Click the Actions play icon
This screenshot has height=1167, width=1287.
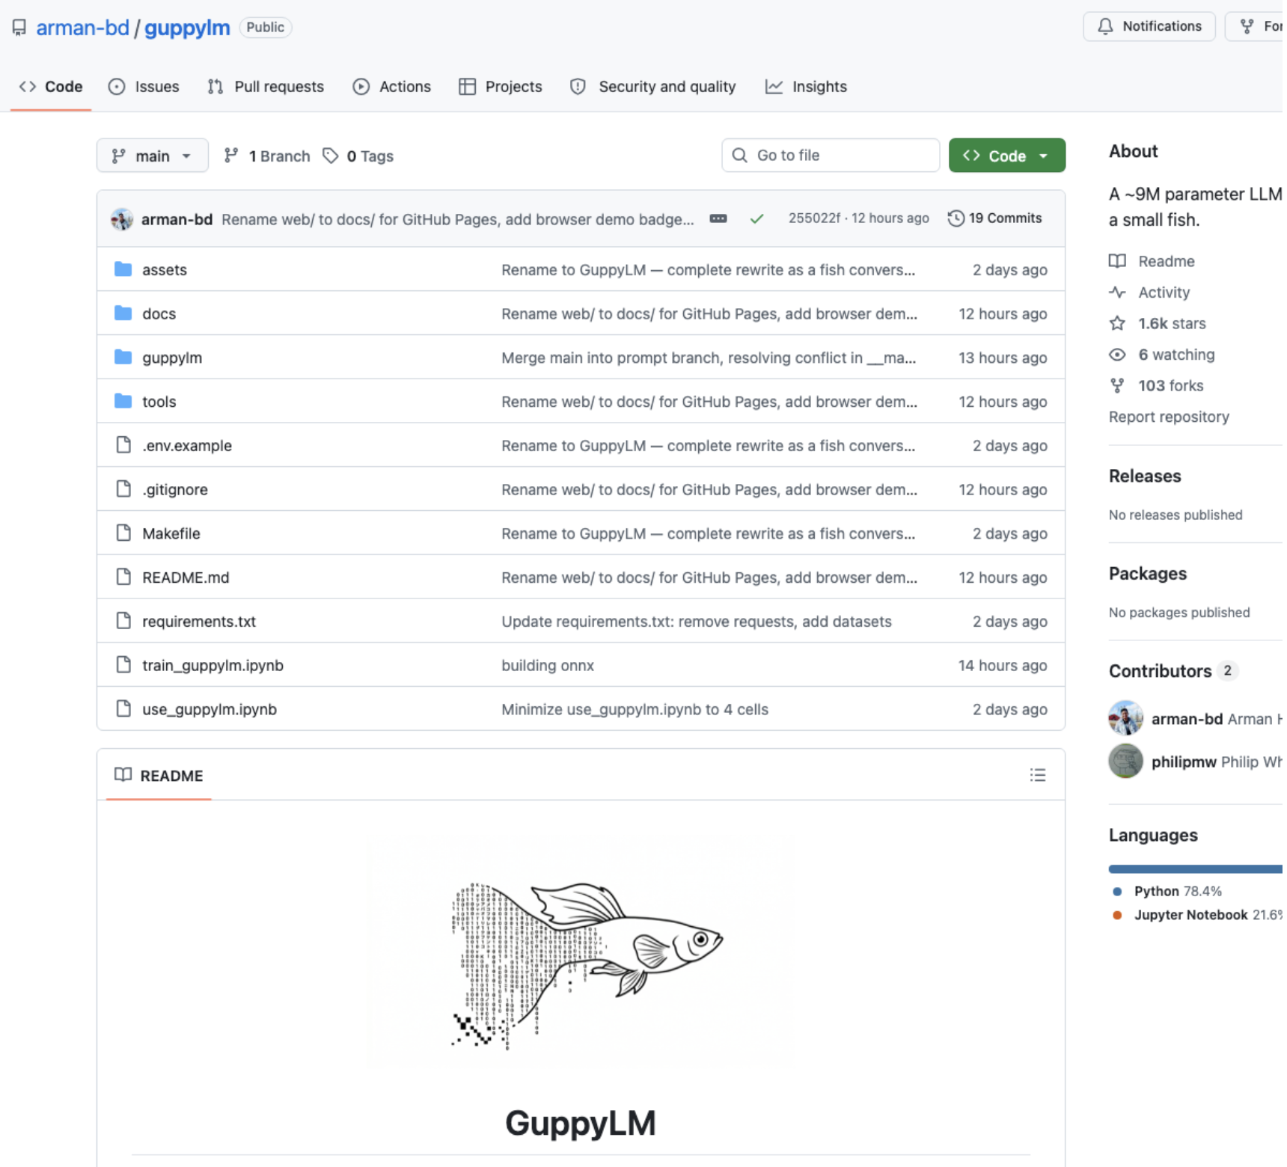pos(361,87)
